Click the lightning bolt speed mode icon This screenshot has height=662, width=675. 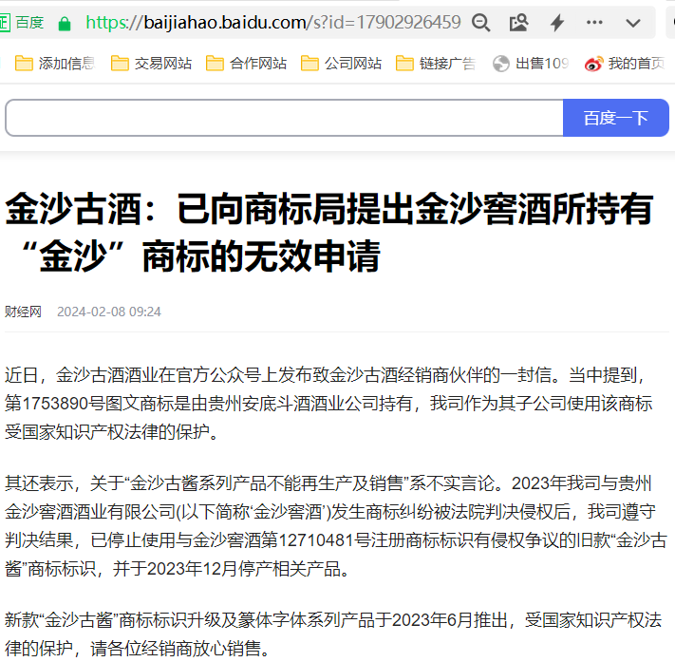tap(557, 23)
